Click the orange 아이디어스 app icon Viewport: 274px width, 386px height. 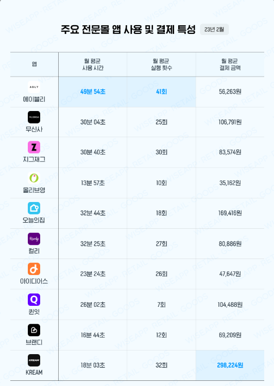tap(34, 269)
